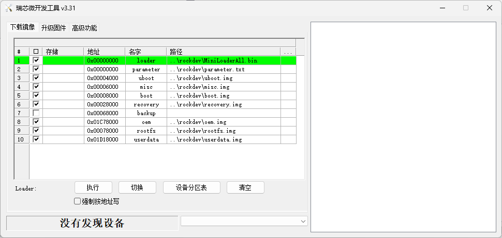The width and height of the screenshot is (502, 238).
Task: Click the 名字 column header
Action: pyautogui.click(x=145, y=52)
